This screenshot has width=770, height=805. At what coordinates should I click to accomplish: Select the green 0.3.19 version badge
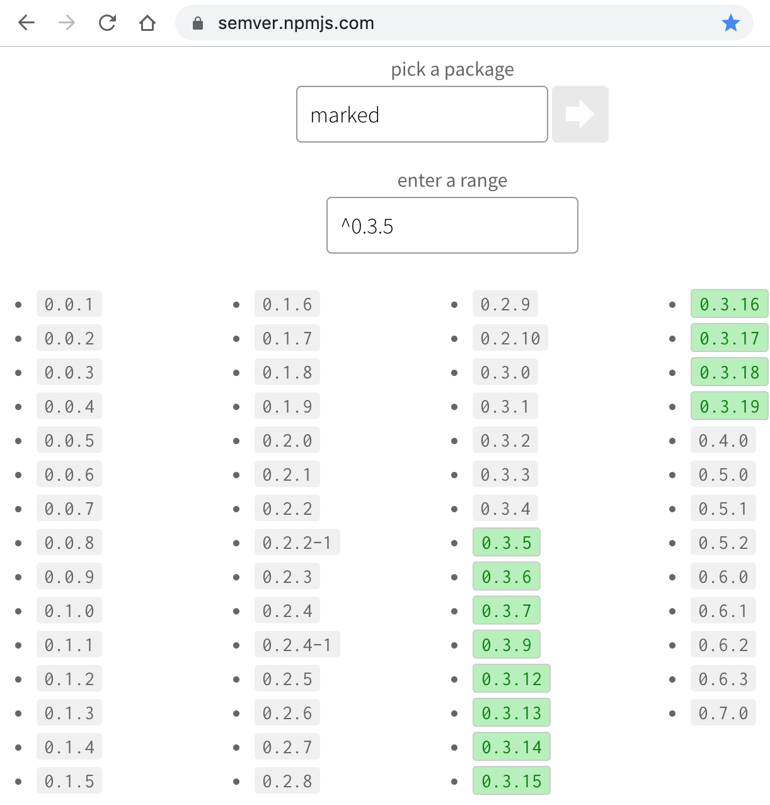(729, 406)
